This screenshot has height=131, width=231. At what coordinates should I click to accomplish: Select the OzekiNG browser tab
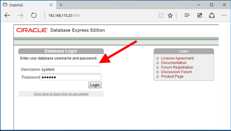pyautogui.click(x=28, y=5)
